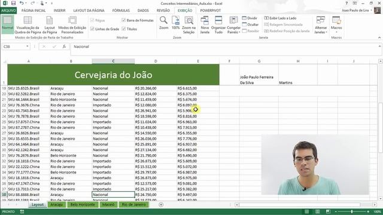Click the Ocultar window command

(x=250, y=24)
